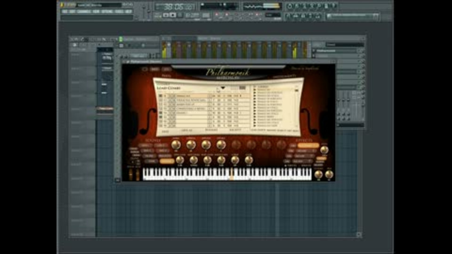The image size is (452, 254).
Task: Click the first knob in upper Philharmonik knob row
Action: [x=176, y=144]
